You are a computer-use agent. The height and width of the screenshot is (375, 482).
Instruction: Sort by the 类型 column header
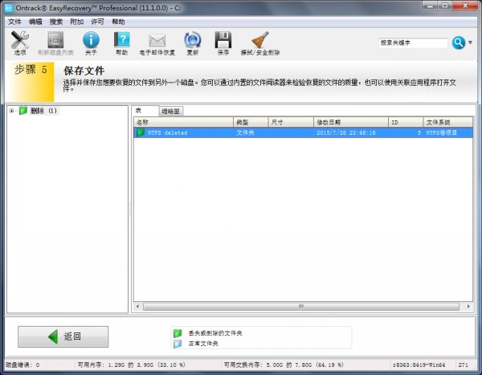click(x=251, y=122)
